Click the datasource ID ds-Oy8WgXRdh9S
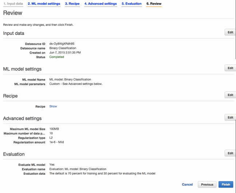The image size is (236, 193). tap(62, 44)
